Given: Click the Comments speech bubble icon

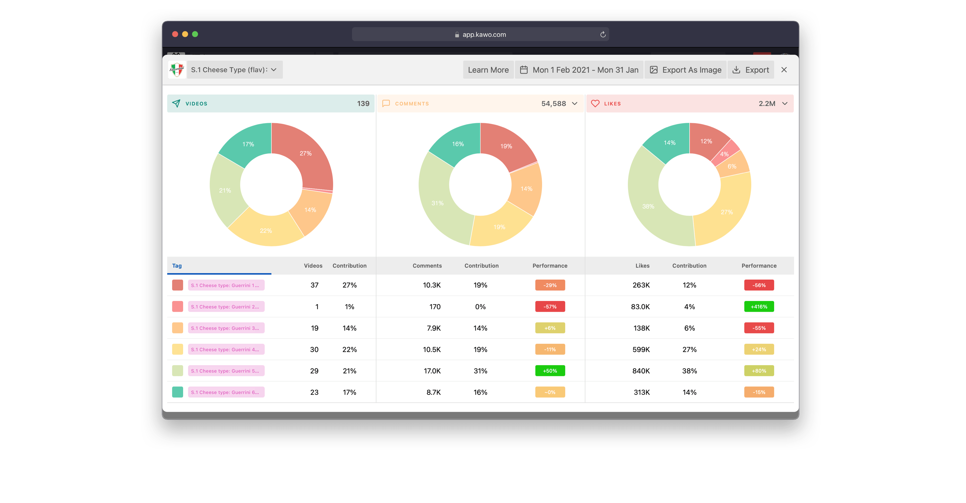Looking at the screenshot, I should click(x=386, y=103).
